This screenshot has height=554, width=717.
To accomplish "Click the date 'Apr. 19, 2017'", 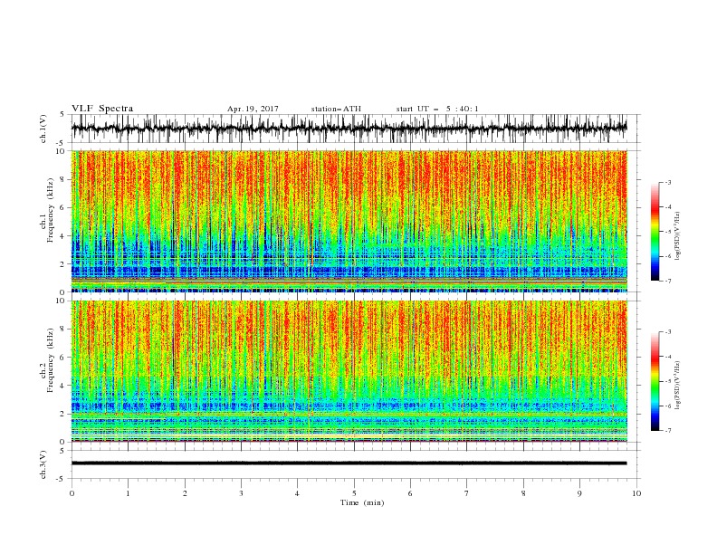I will pyautogui.click(x=253, y=109).
